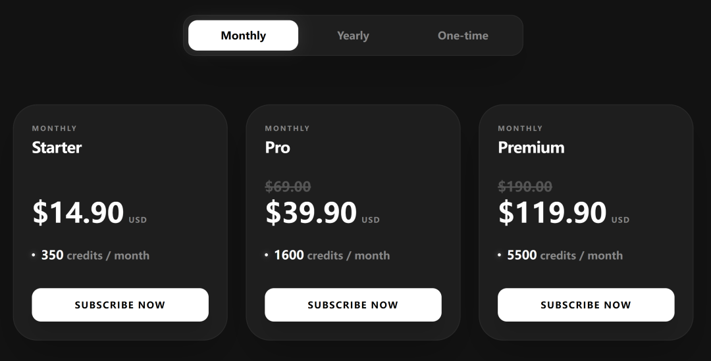This screenshot has width=711, height=361.
Task: Click the Pro plan heading
Action: 277,147
